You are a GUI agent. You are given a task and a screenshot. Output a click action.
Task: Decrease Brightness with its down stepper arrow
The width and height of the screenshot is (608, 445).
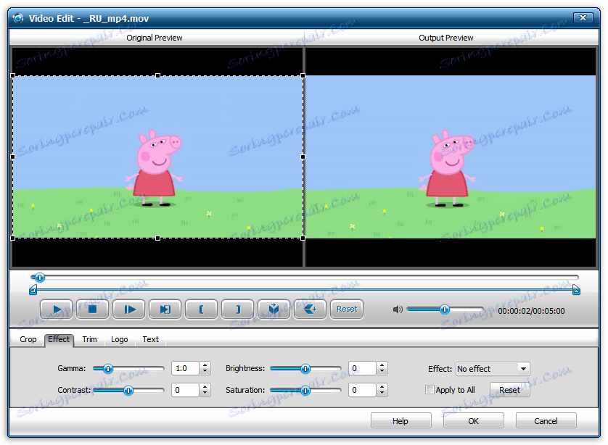[382, 371]
